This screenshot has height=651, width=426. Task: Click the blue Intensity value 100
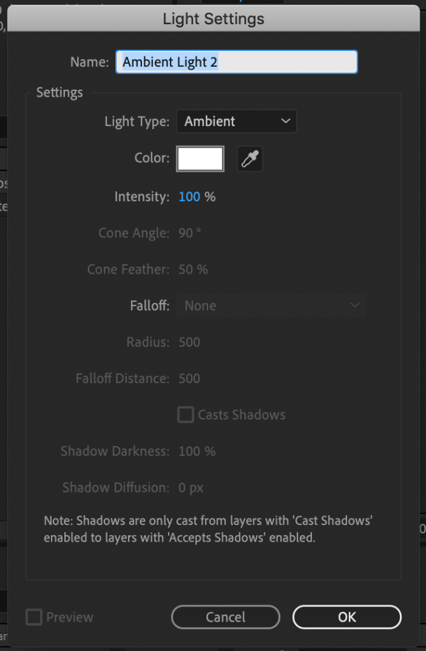point(189,197)
